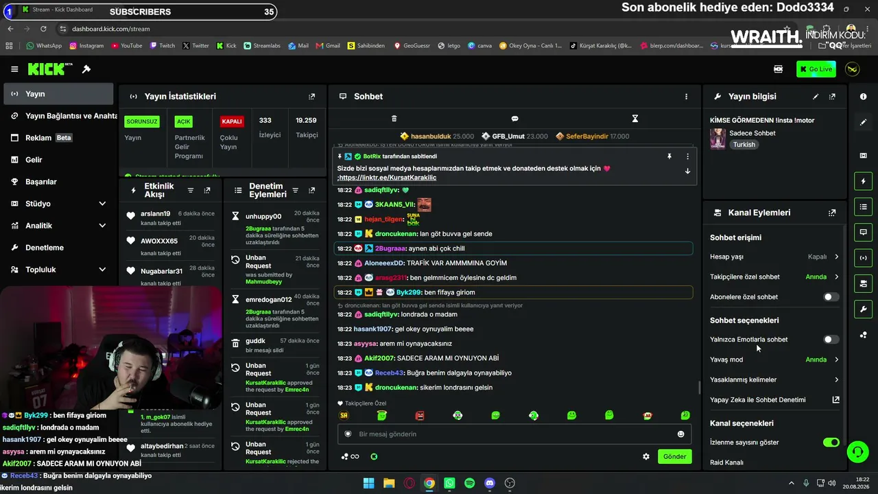Click Raid Kanalı option

726,462
